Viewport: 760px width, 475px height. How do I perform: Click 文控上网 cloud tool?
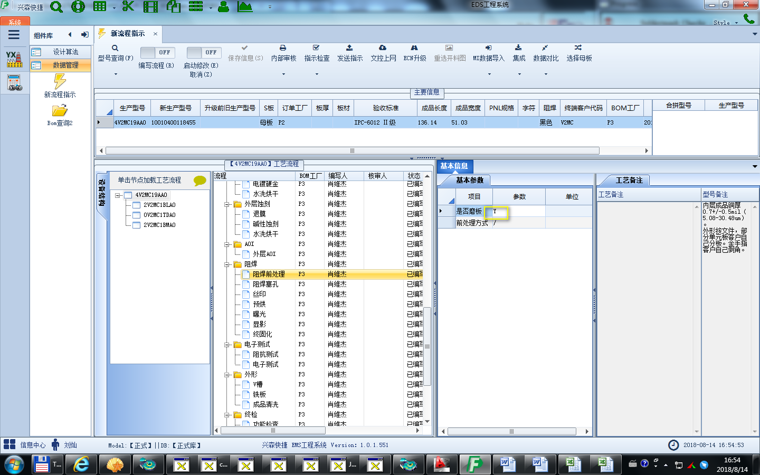[x=383, y=53]
